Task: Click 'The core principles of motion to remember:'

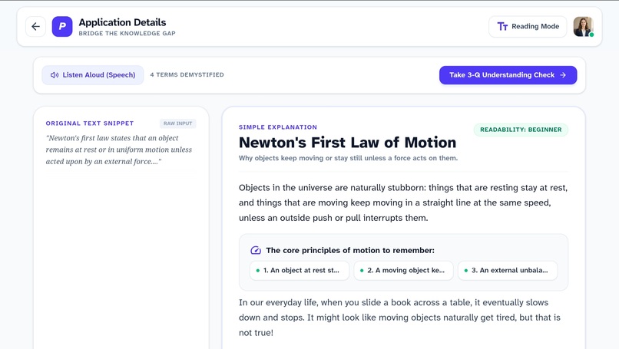Action: point(350,250)
